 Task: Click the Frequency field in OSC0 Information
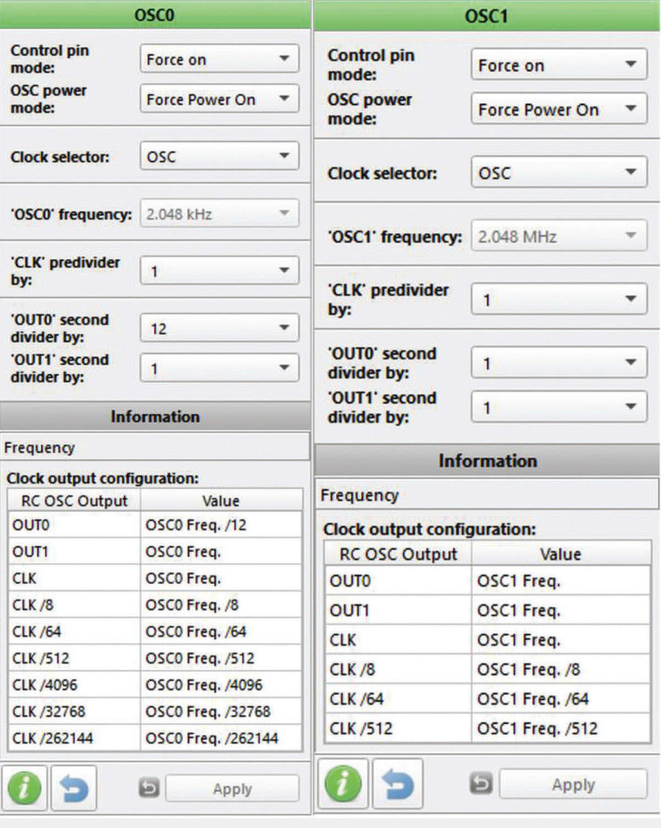click(x=155, y=447)
